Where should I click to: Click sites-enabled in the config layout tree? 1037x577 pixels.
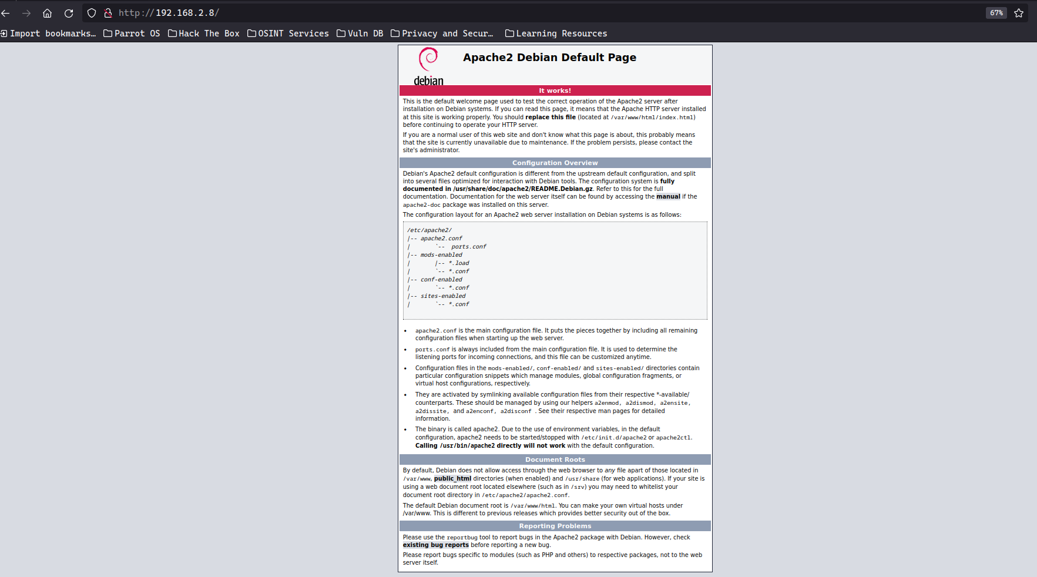tap(443, 296)
